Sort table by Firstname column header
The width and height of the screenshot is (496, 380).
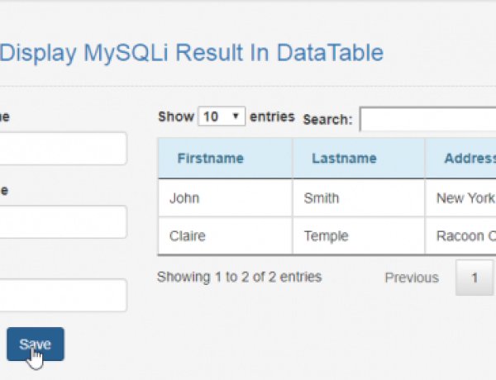click(x=210, y=159)
